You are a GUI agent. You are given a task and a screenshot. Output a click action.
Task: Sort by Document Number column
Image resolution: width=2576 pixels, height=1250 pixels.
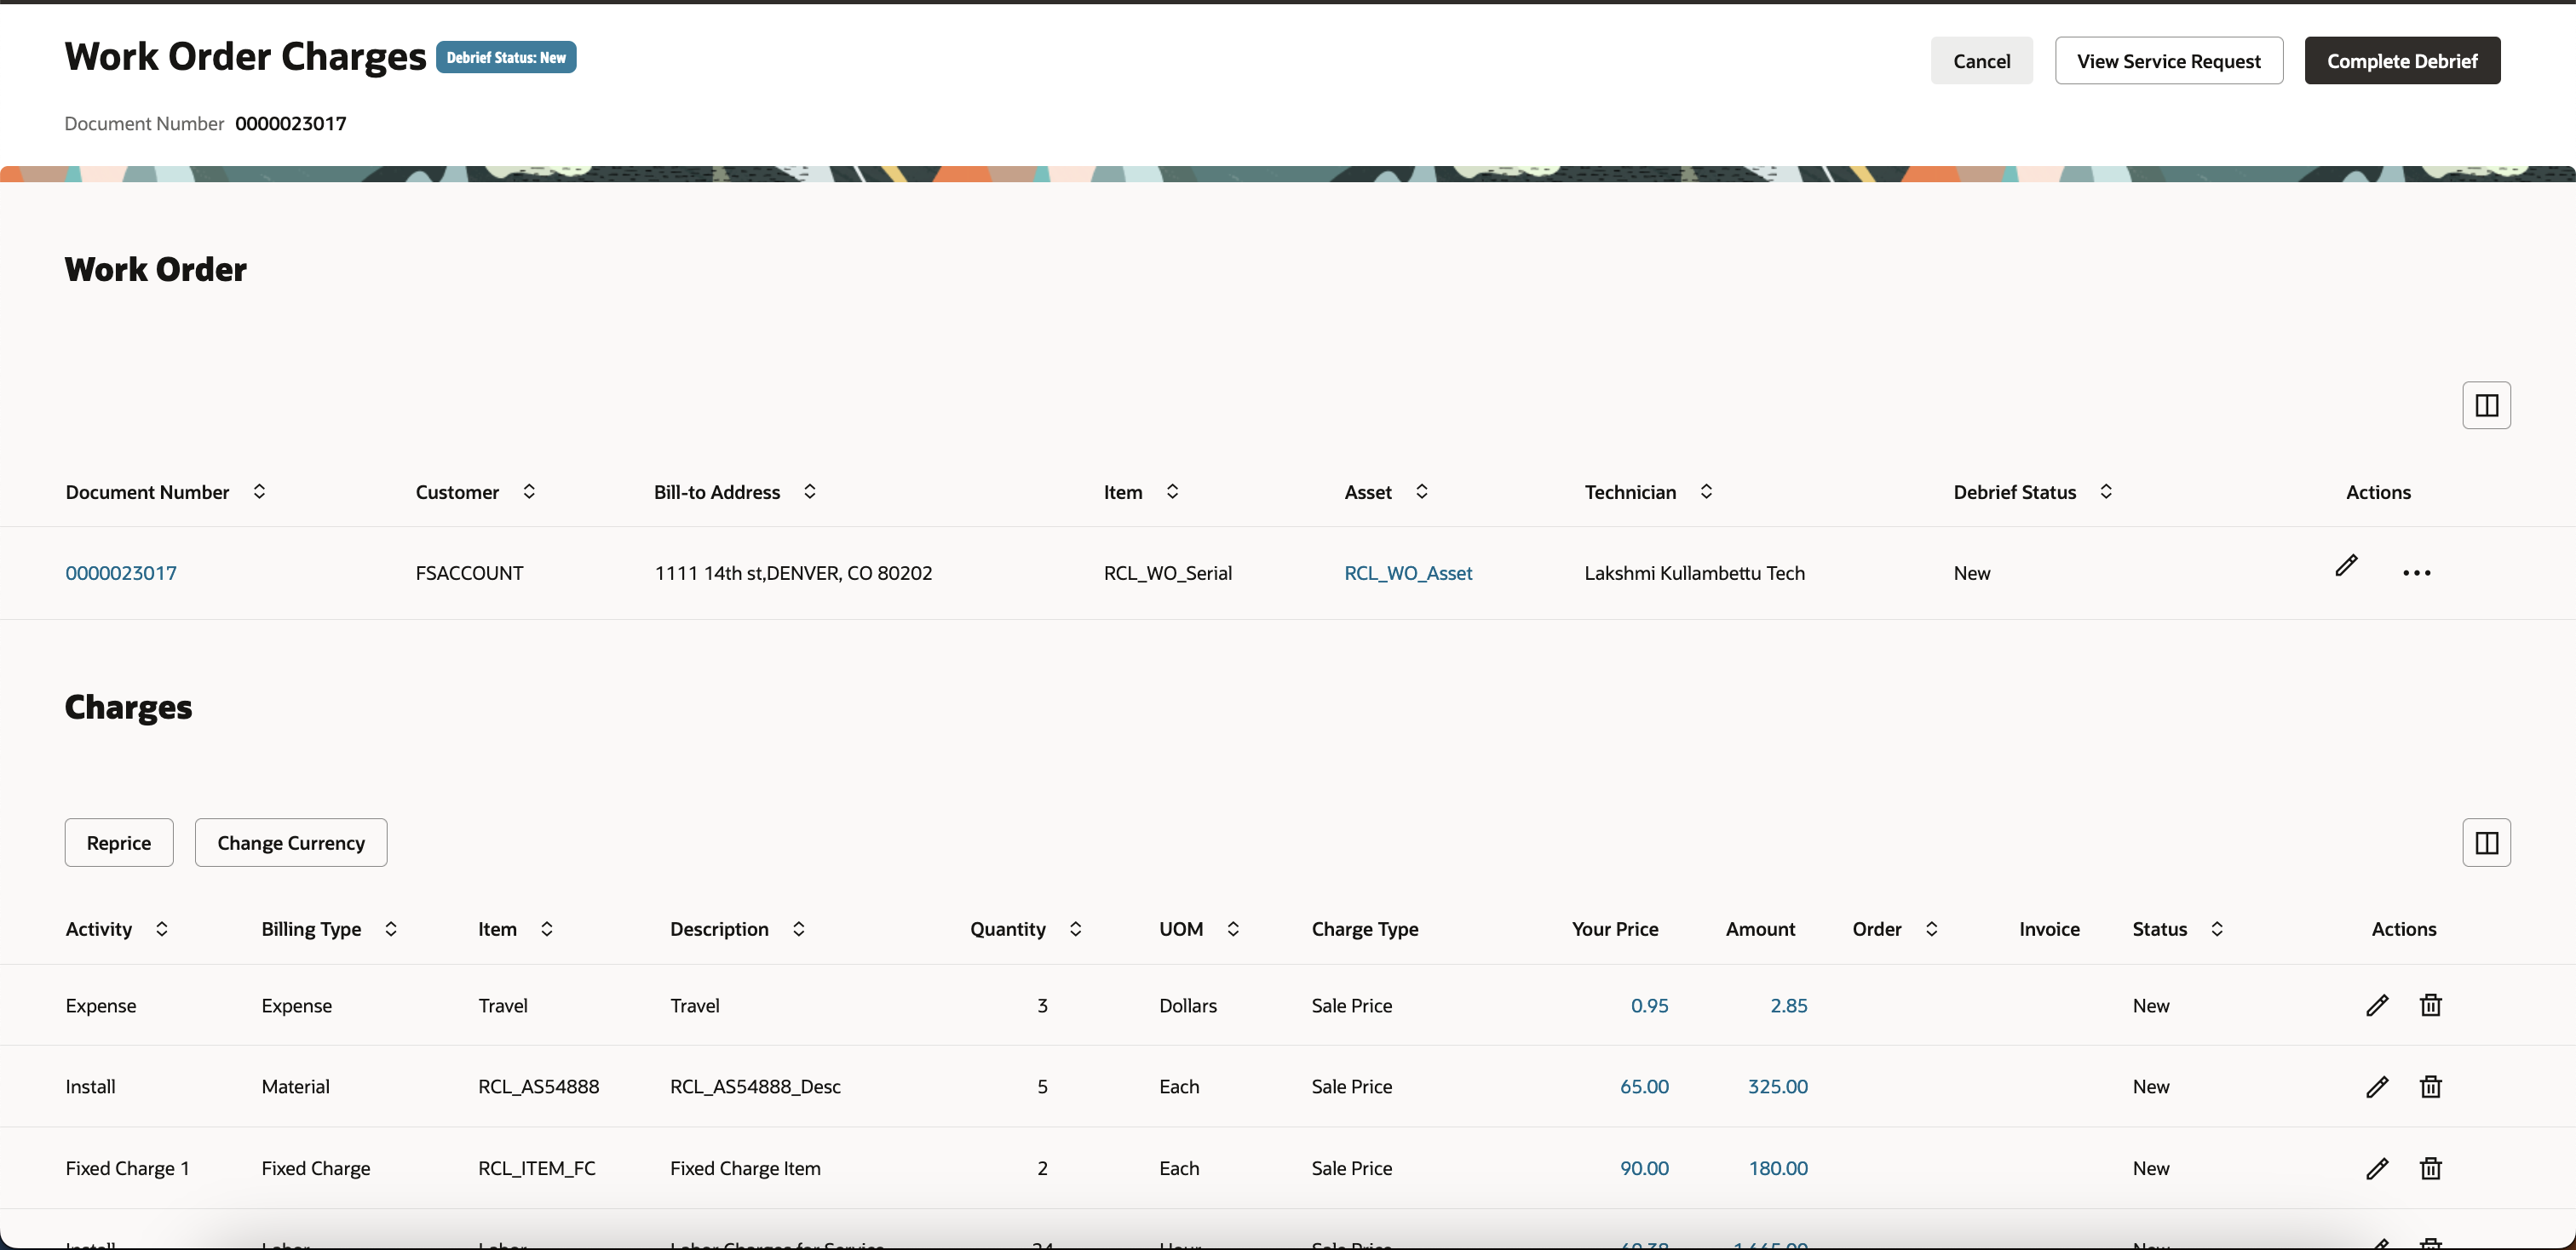pyautogui.click(x=259, y=491)
